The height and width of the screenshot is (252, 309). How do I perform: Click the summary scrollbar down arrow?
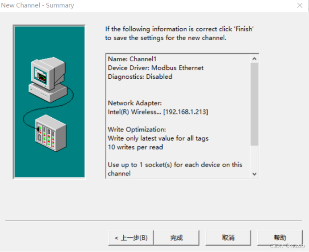[x=255, y=174]
